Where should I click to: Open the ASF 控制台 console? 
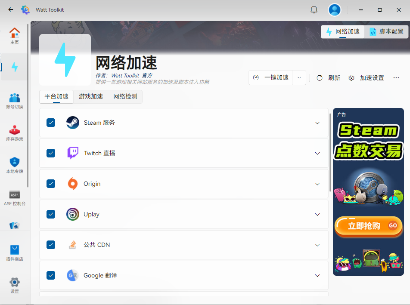15,198
